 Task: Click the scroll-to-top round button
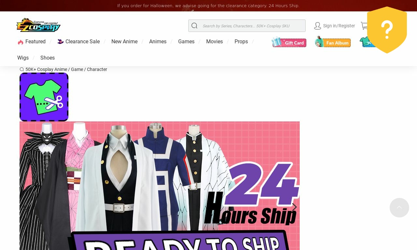coord(399,208)
